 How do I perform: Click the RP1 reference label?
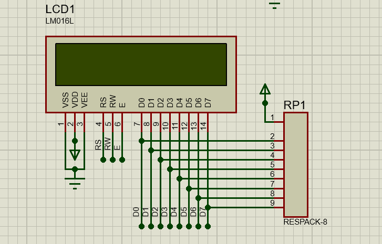(x=295, y=105)
